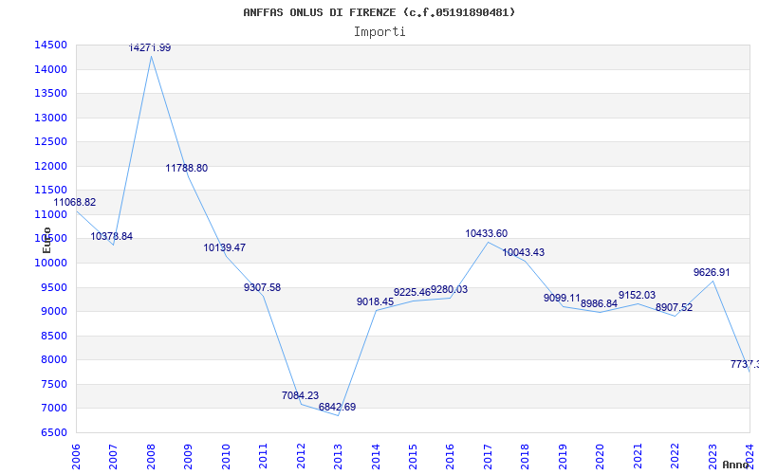Image resolution: width=759 pixels, height=474 pixels.
Task: Click the 8000 y-axis tick label
Action: click(x=53, y=360)
